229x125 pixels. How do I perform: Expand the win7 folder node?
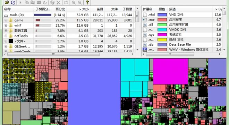pos(6,25)
